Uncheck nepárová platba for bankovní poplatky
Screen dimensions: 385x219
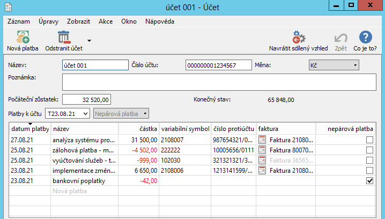click(369, 181)
